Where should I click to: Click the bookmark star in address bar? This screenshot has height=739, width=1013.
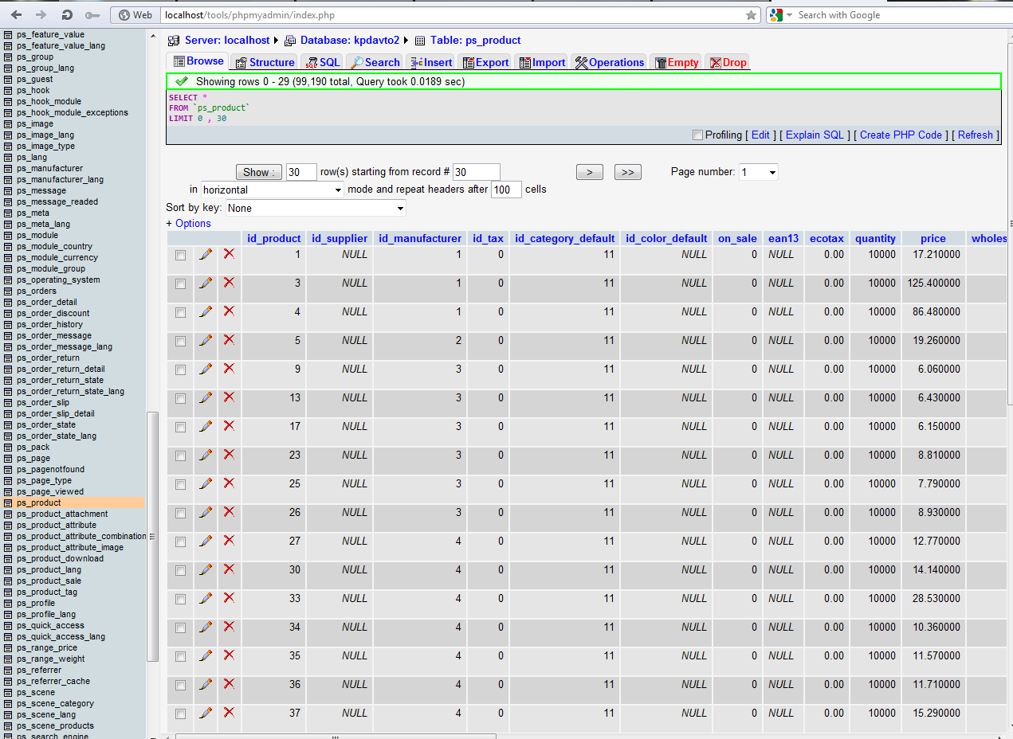(x=751, y=15)
